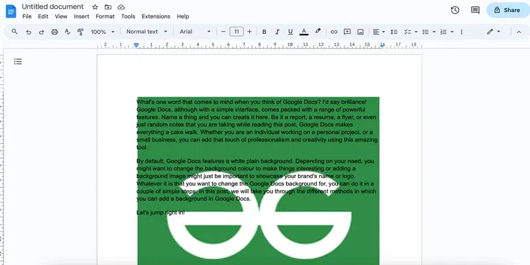Open the highlight color picker
The image size is (530, 265).
tap(317, 31)
